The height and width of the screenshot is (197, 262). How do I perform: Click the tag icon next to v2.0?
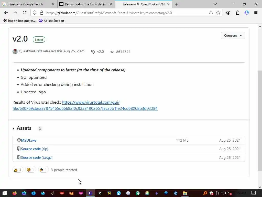pyautogui.click(x=93, y=52)
